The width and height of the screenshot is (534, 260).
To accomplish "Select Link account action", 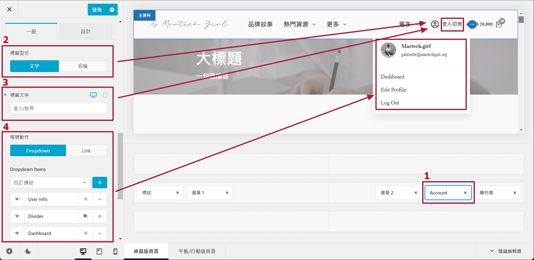I will pos(86,151).
